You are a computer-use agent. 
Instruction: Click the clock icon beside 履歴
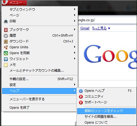pos(6,36)
